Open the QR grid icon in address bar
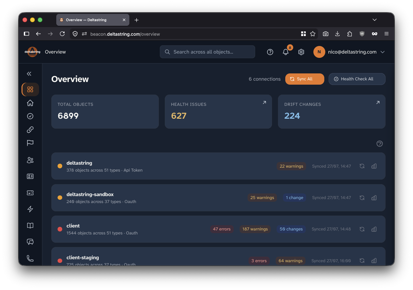Image resolution: width=413 pixels, height=290 pixels. pos(303,34)
